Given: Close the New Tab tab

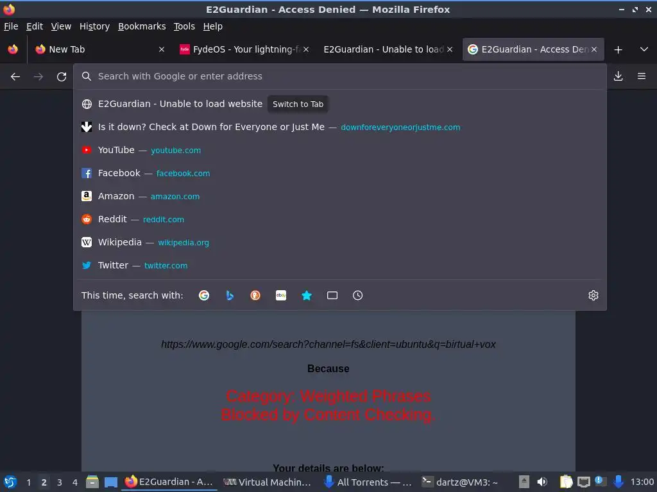Looking at the screenshot, I should 161,49.
